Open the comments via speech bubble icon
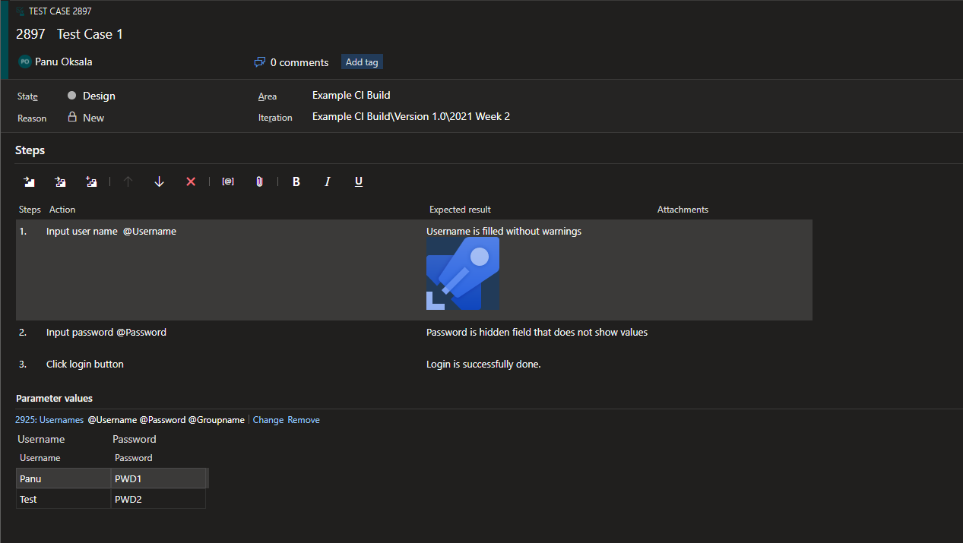963x543 pixels. pos(260,62)
